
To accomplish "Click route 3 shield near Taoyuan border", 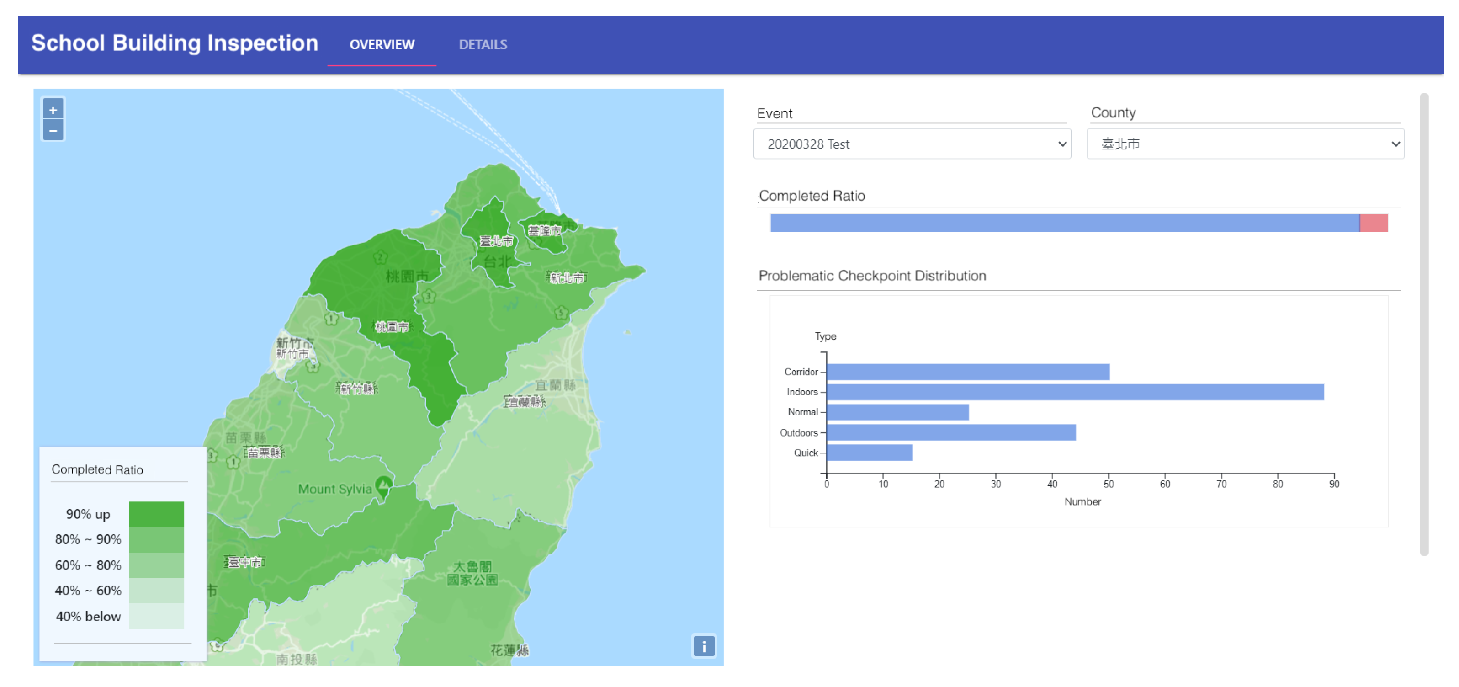I will [429, 296].
